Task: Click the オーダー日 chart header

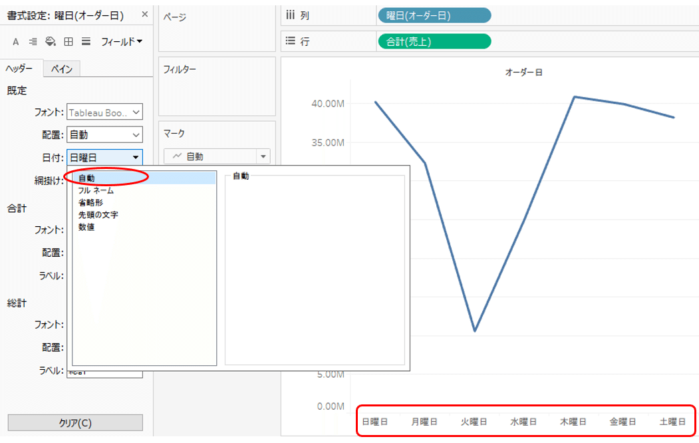Action: (x=524, y=73)
